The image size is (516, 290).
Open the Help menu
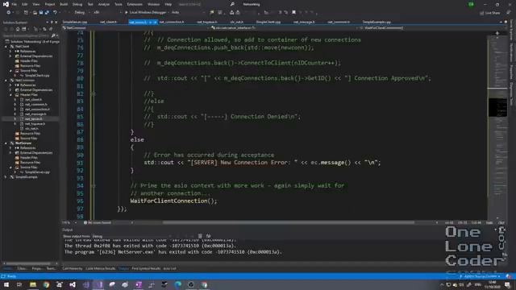click(x=169, y=4)
